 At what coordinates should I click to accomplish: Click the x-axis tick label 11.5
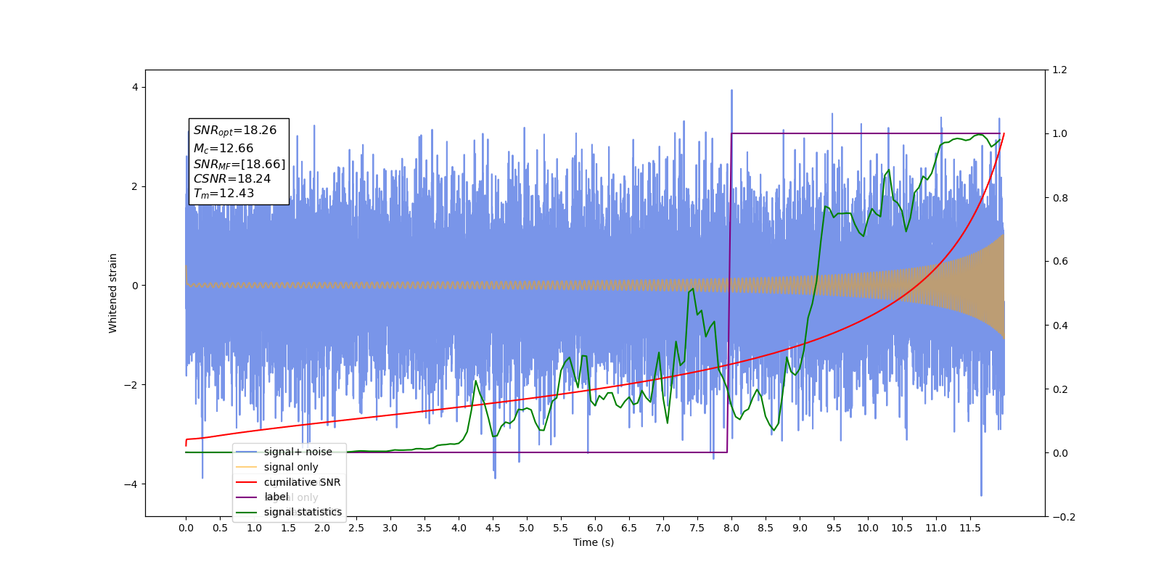pos(970,528)
